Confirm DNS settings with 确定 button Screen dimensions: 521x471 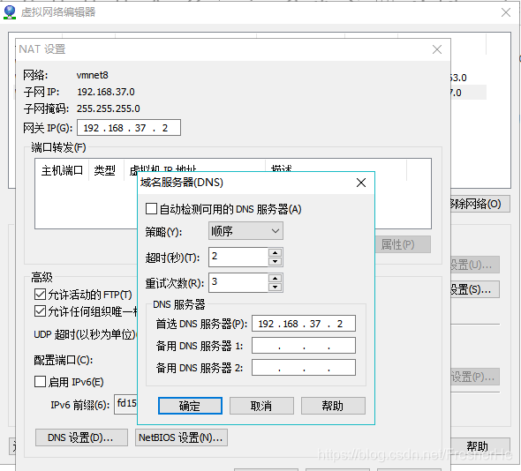coord(190,406)
